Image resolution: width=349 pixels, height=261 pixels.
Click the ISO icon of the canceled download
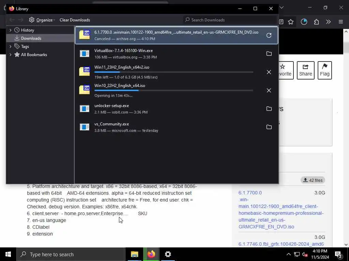pyautogui.click(x=85, y=35)
